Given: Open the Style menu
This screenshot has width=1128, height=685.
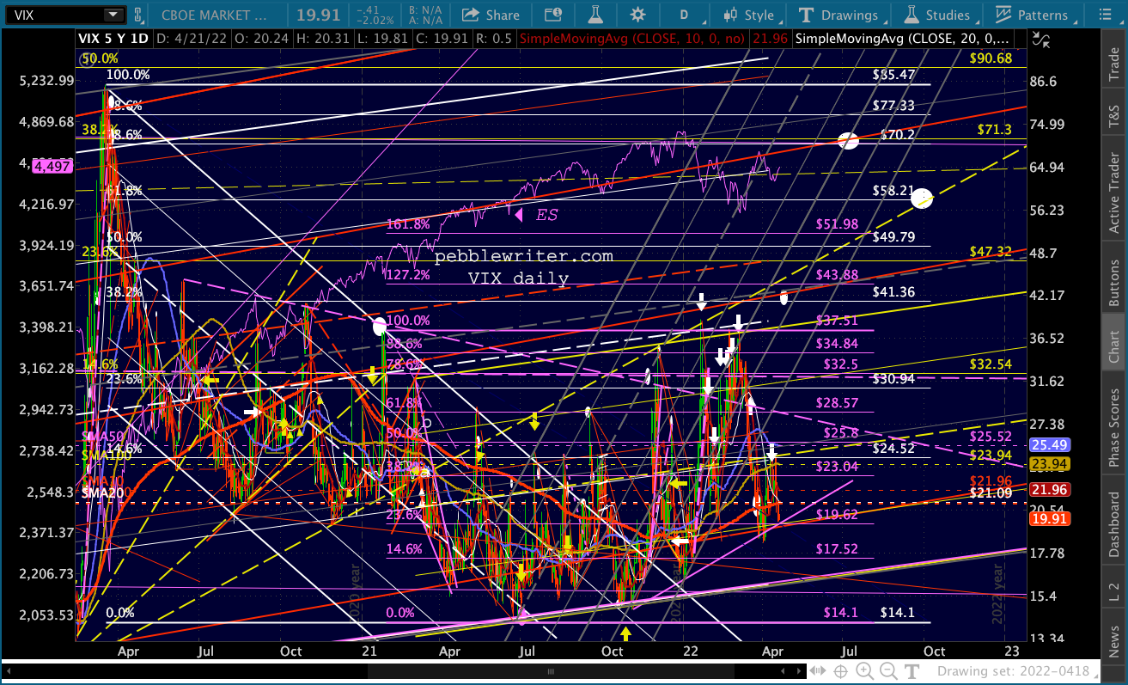Looking at the screenshot, I should click(749, 15).
